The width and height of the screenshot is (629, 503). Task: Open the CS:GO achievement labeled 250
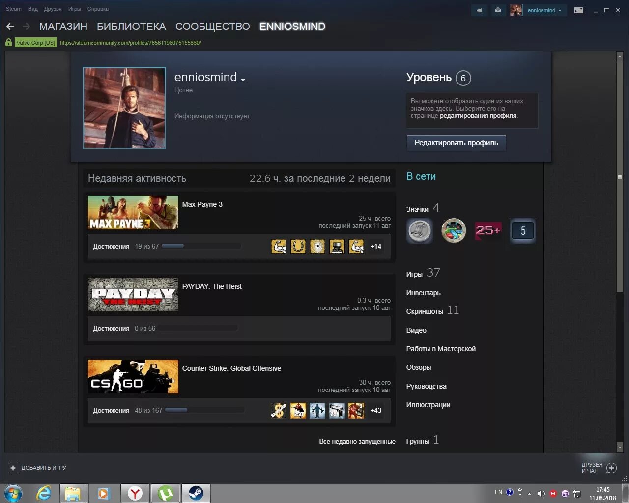click(x=298, y=410)
